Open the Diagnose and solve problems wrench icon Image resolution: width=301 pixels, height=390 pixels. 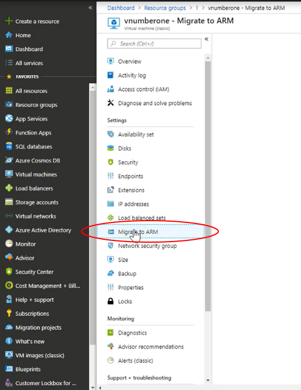click(111, 103)
